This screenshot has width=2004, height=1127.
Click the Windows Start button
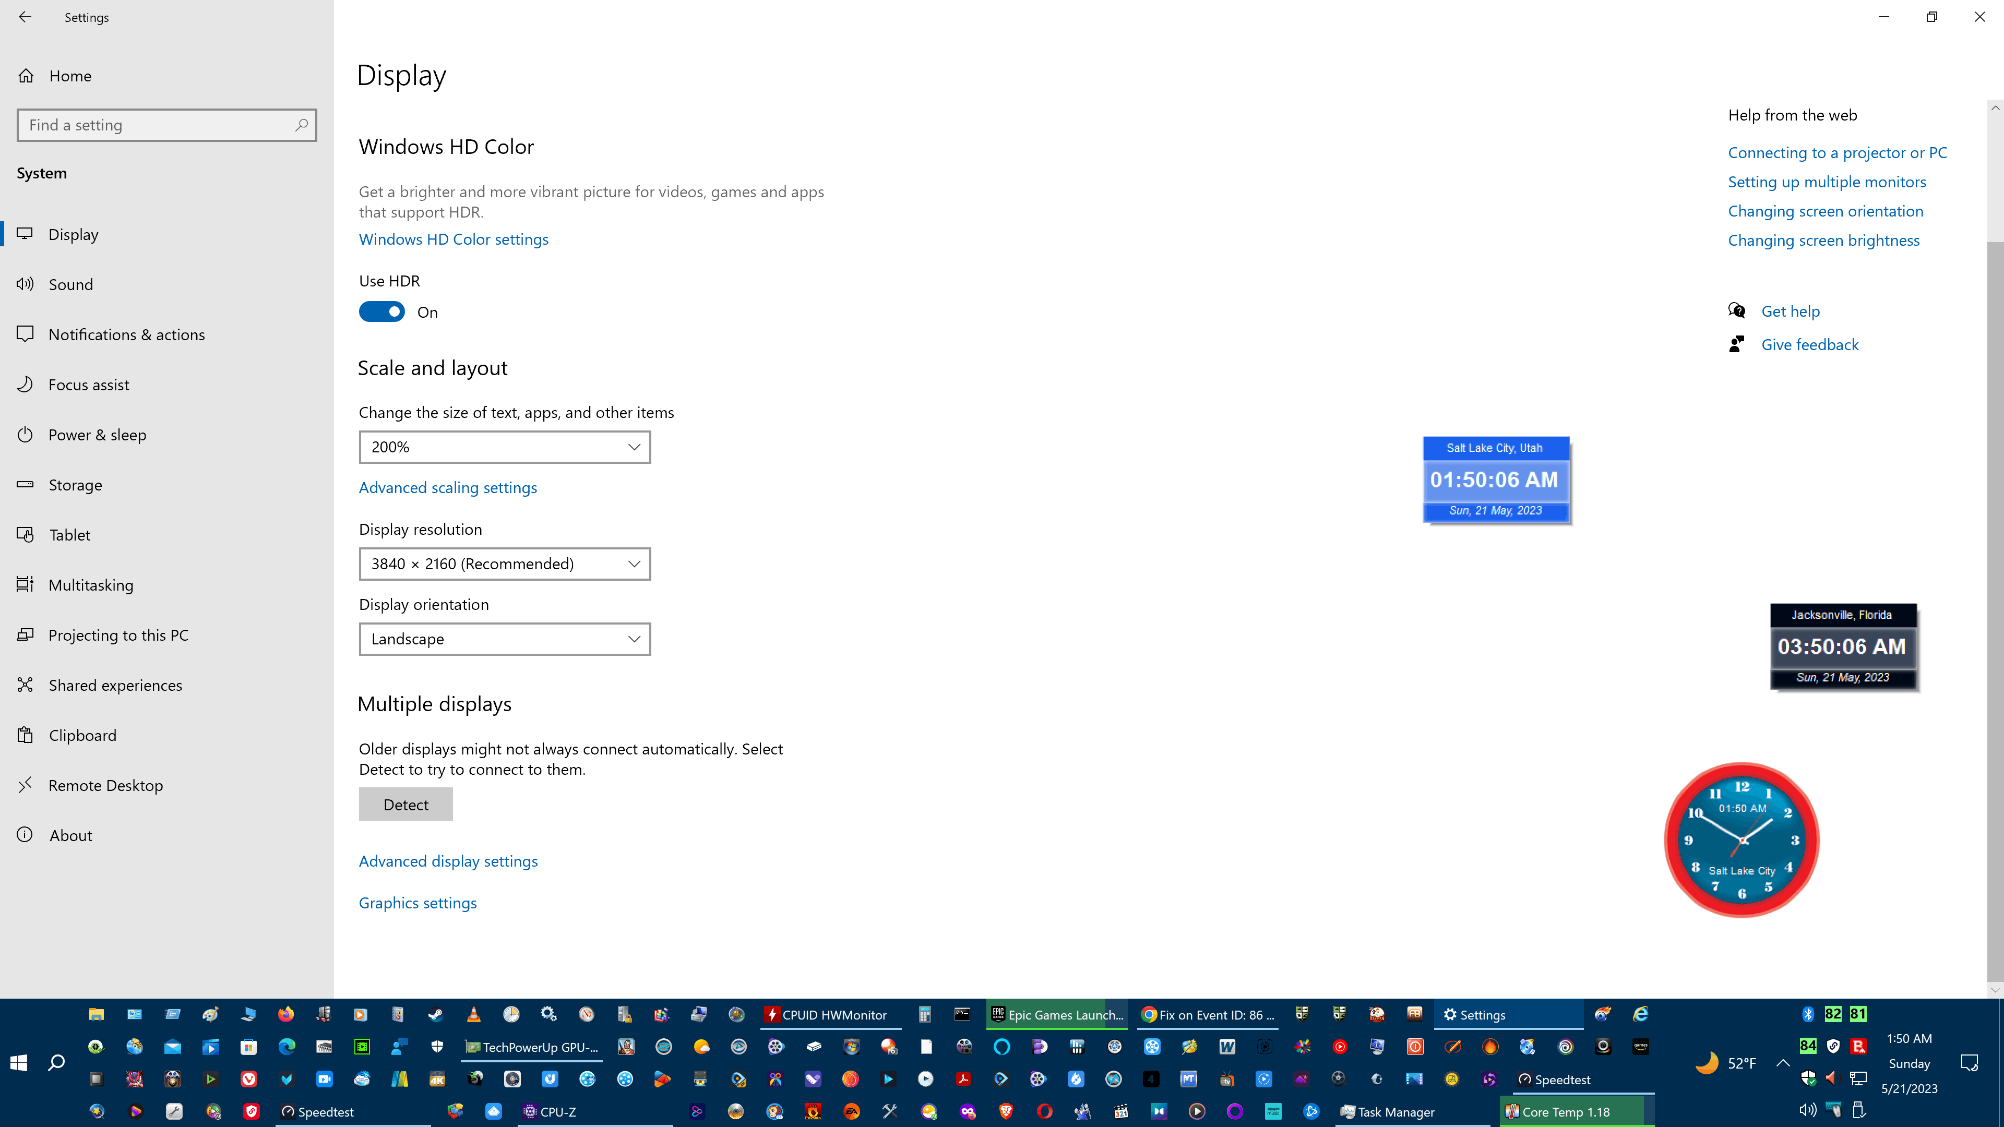(x=19, y=1062)
